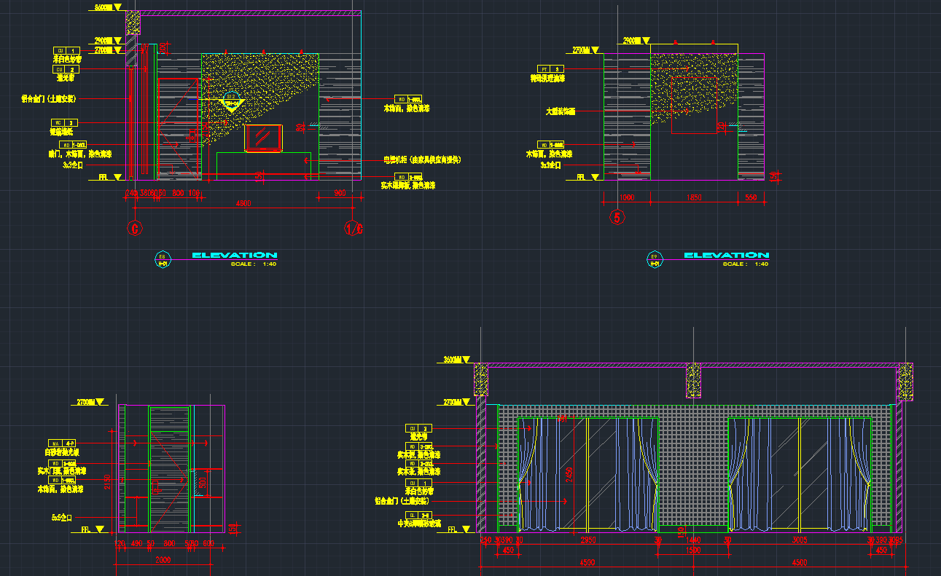Click the S12 section triangle marker
This screenshot has width=941, height=576.
[232, 102]
